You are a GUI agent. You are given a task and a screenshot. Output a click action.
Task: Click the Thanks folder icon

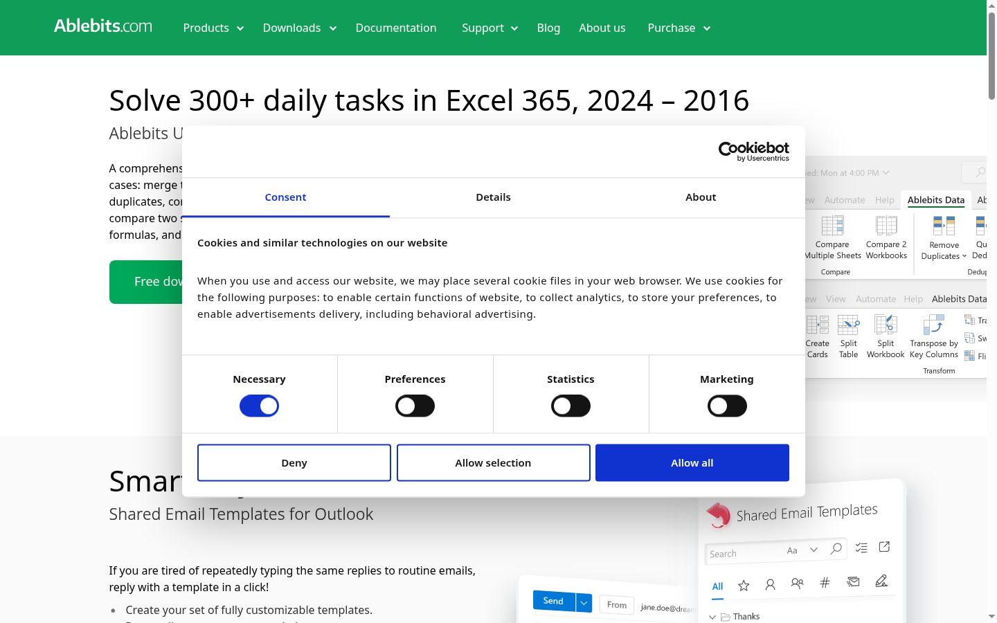pos(726,617)
